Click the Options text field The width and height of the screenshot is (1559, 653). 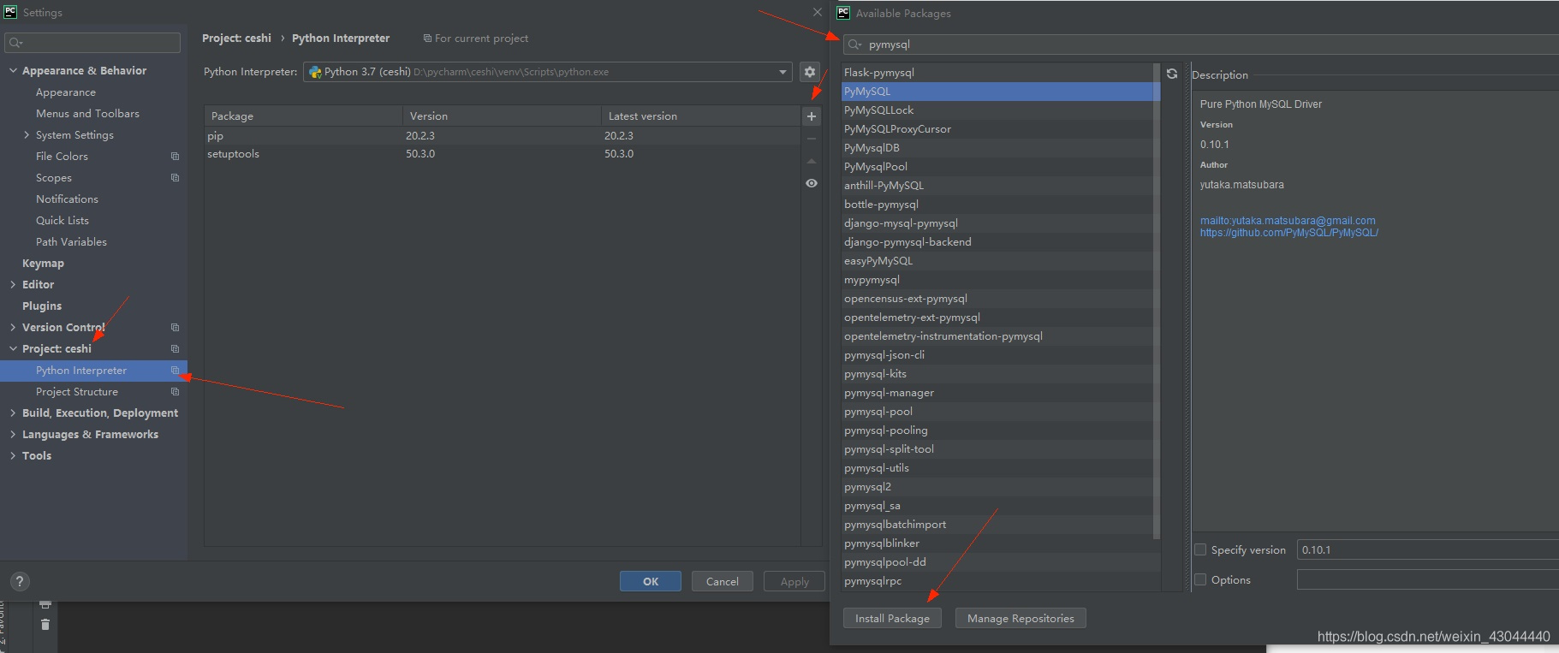click(x=1428, y=579)
